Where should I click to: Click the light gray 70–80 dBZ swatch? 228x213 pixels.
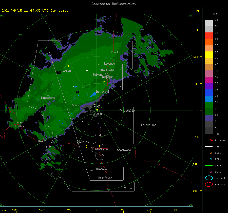coord(209,23)
